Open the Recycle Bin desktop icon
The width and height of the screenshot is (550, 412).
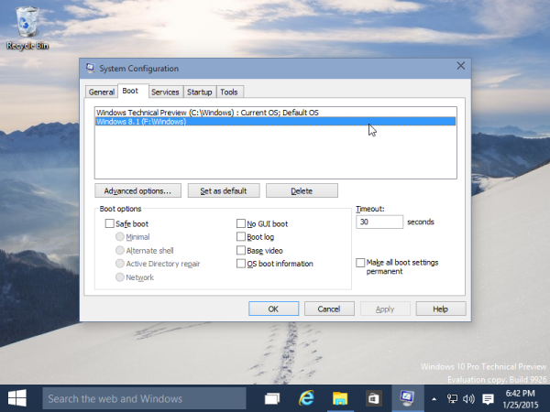pos(27,28)
